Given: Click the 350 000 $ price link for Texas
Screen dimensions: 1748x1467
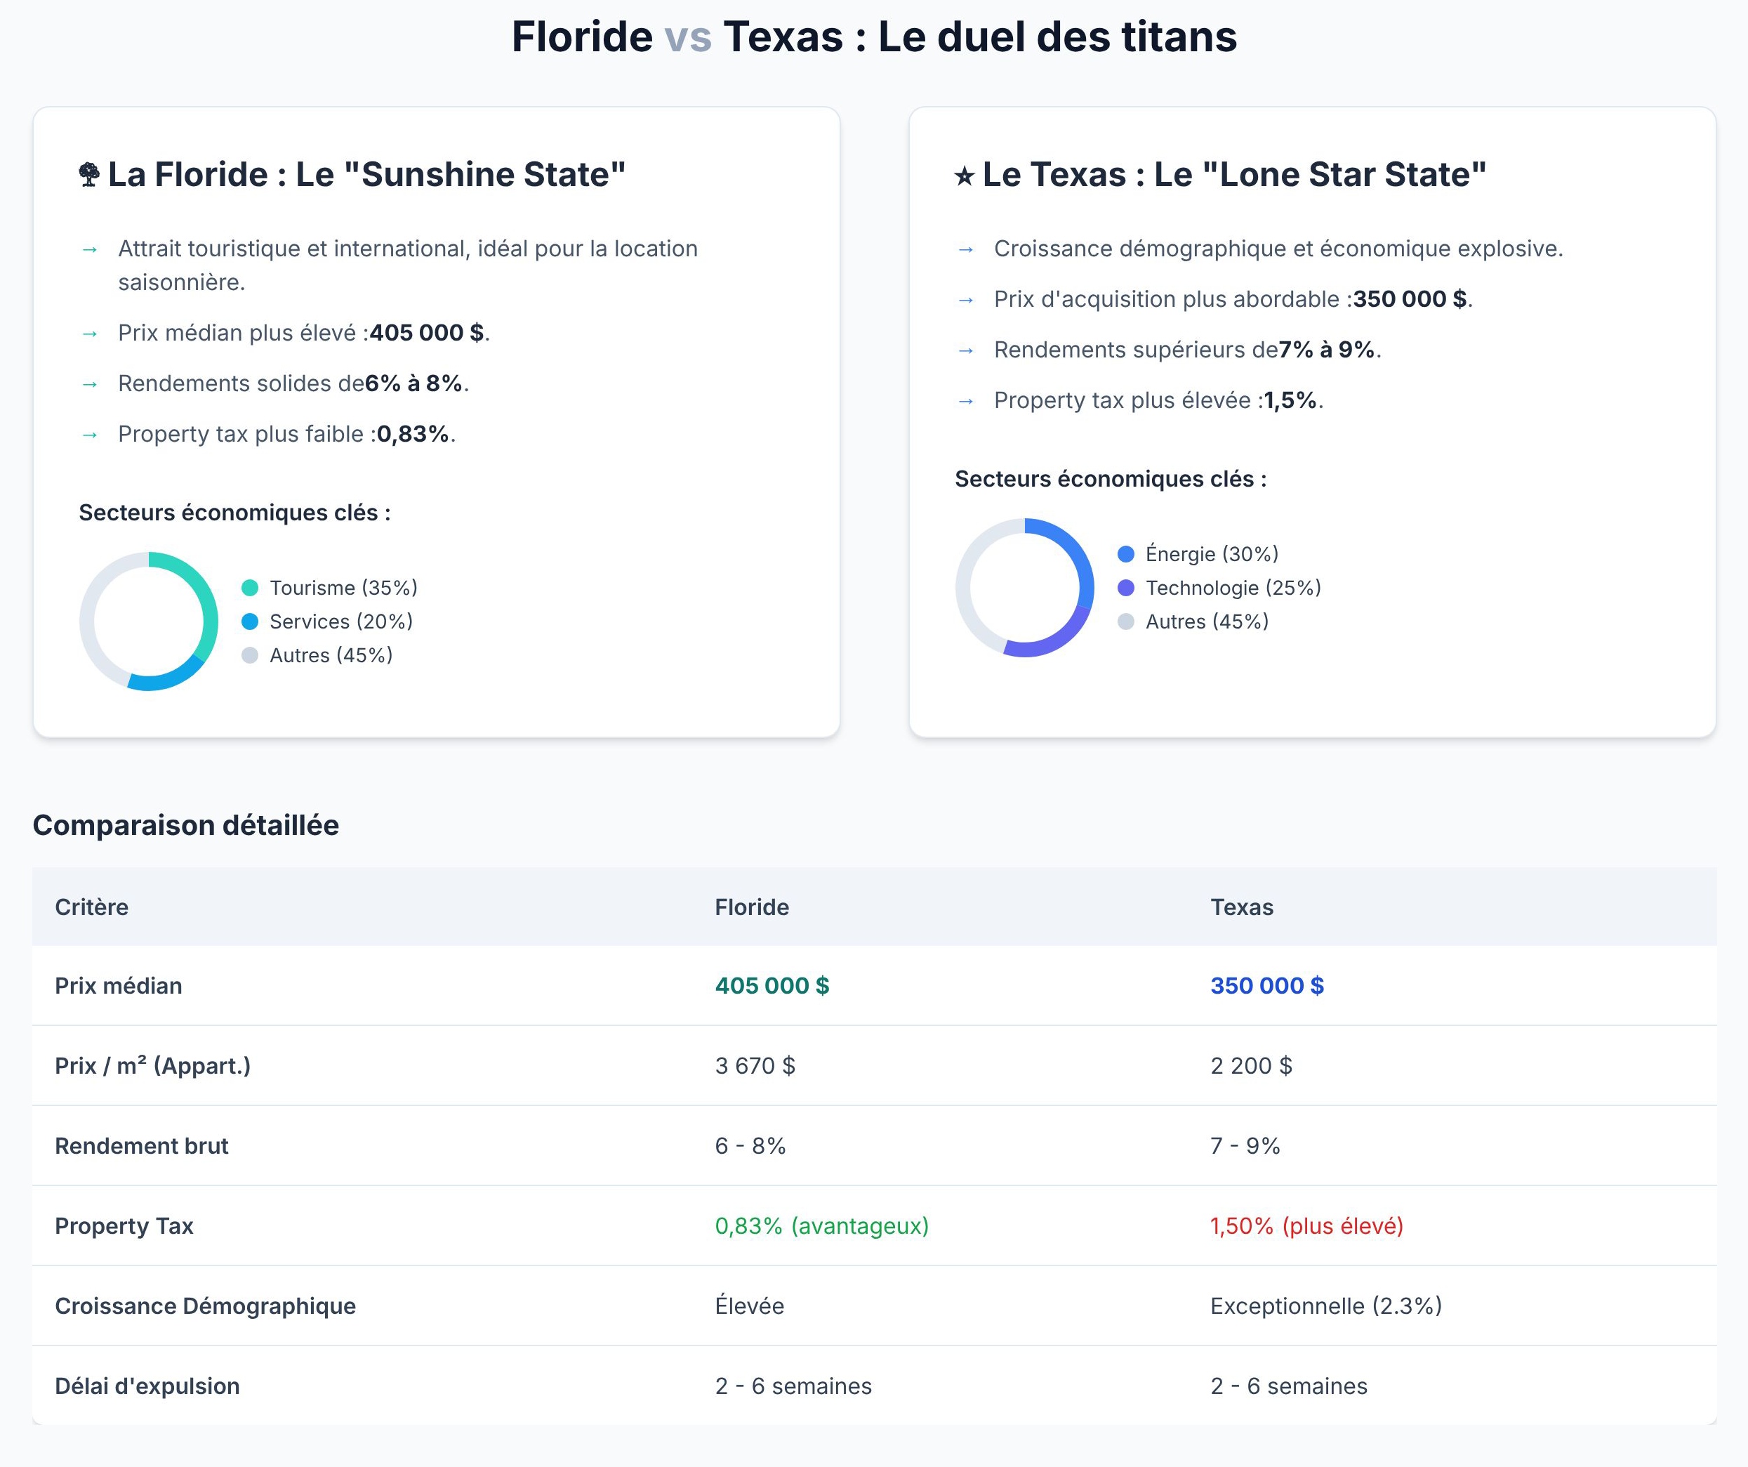Looking at the screenshot, I should (x=1268, y=986).
